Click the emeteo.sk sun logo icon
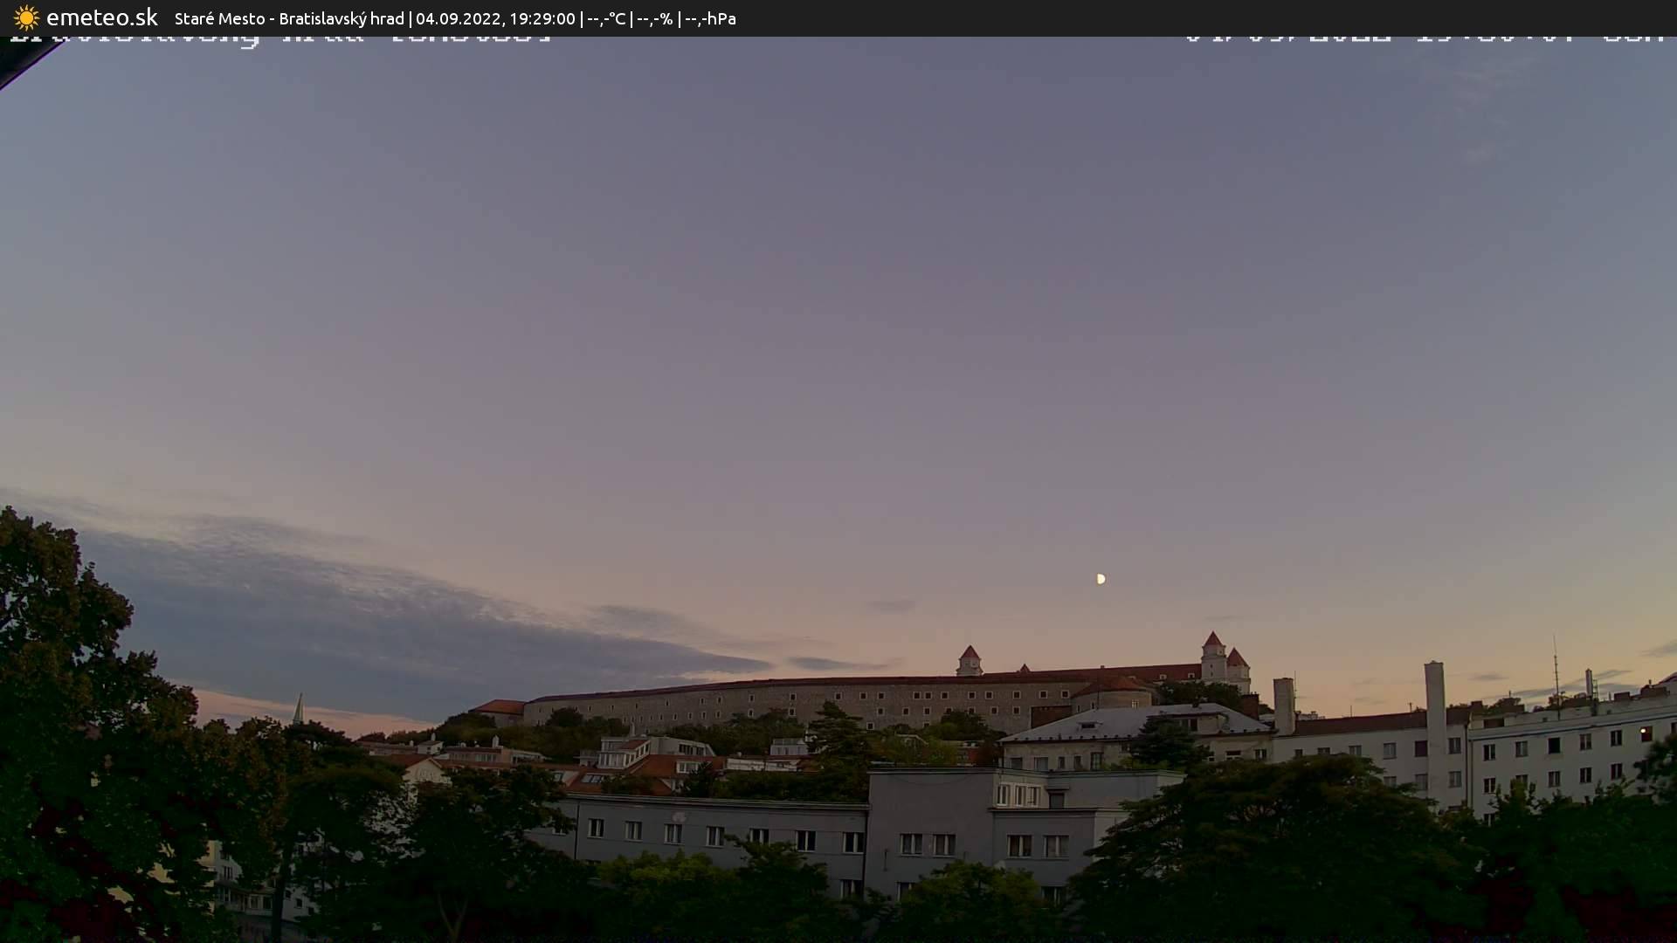 [x=26, y=17]
